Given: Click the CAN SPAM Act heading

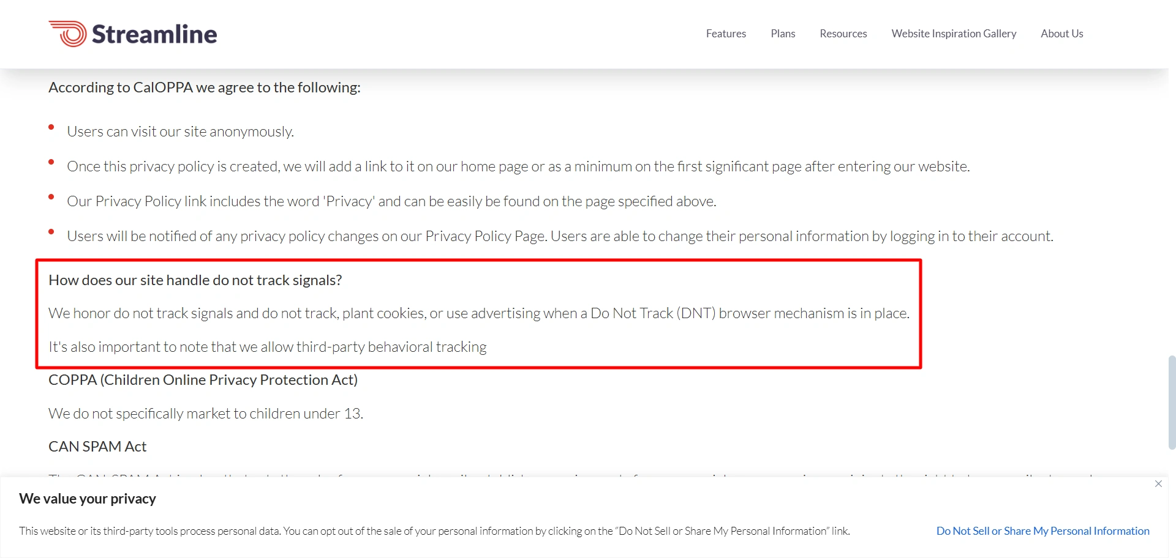Looking at the screenshot, I should (97, 447).
